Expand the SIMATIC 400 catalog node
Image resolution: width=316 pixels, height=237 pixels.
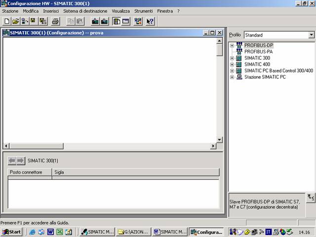232,65
